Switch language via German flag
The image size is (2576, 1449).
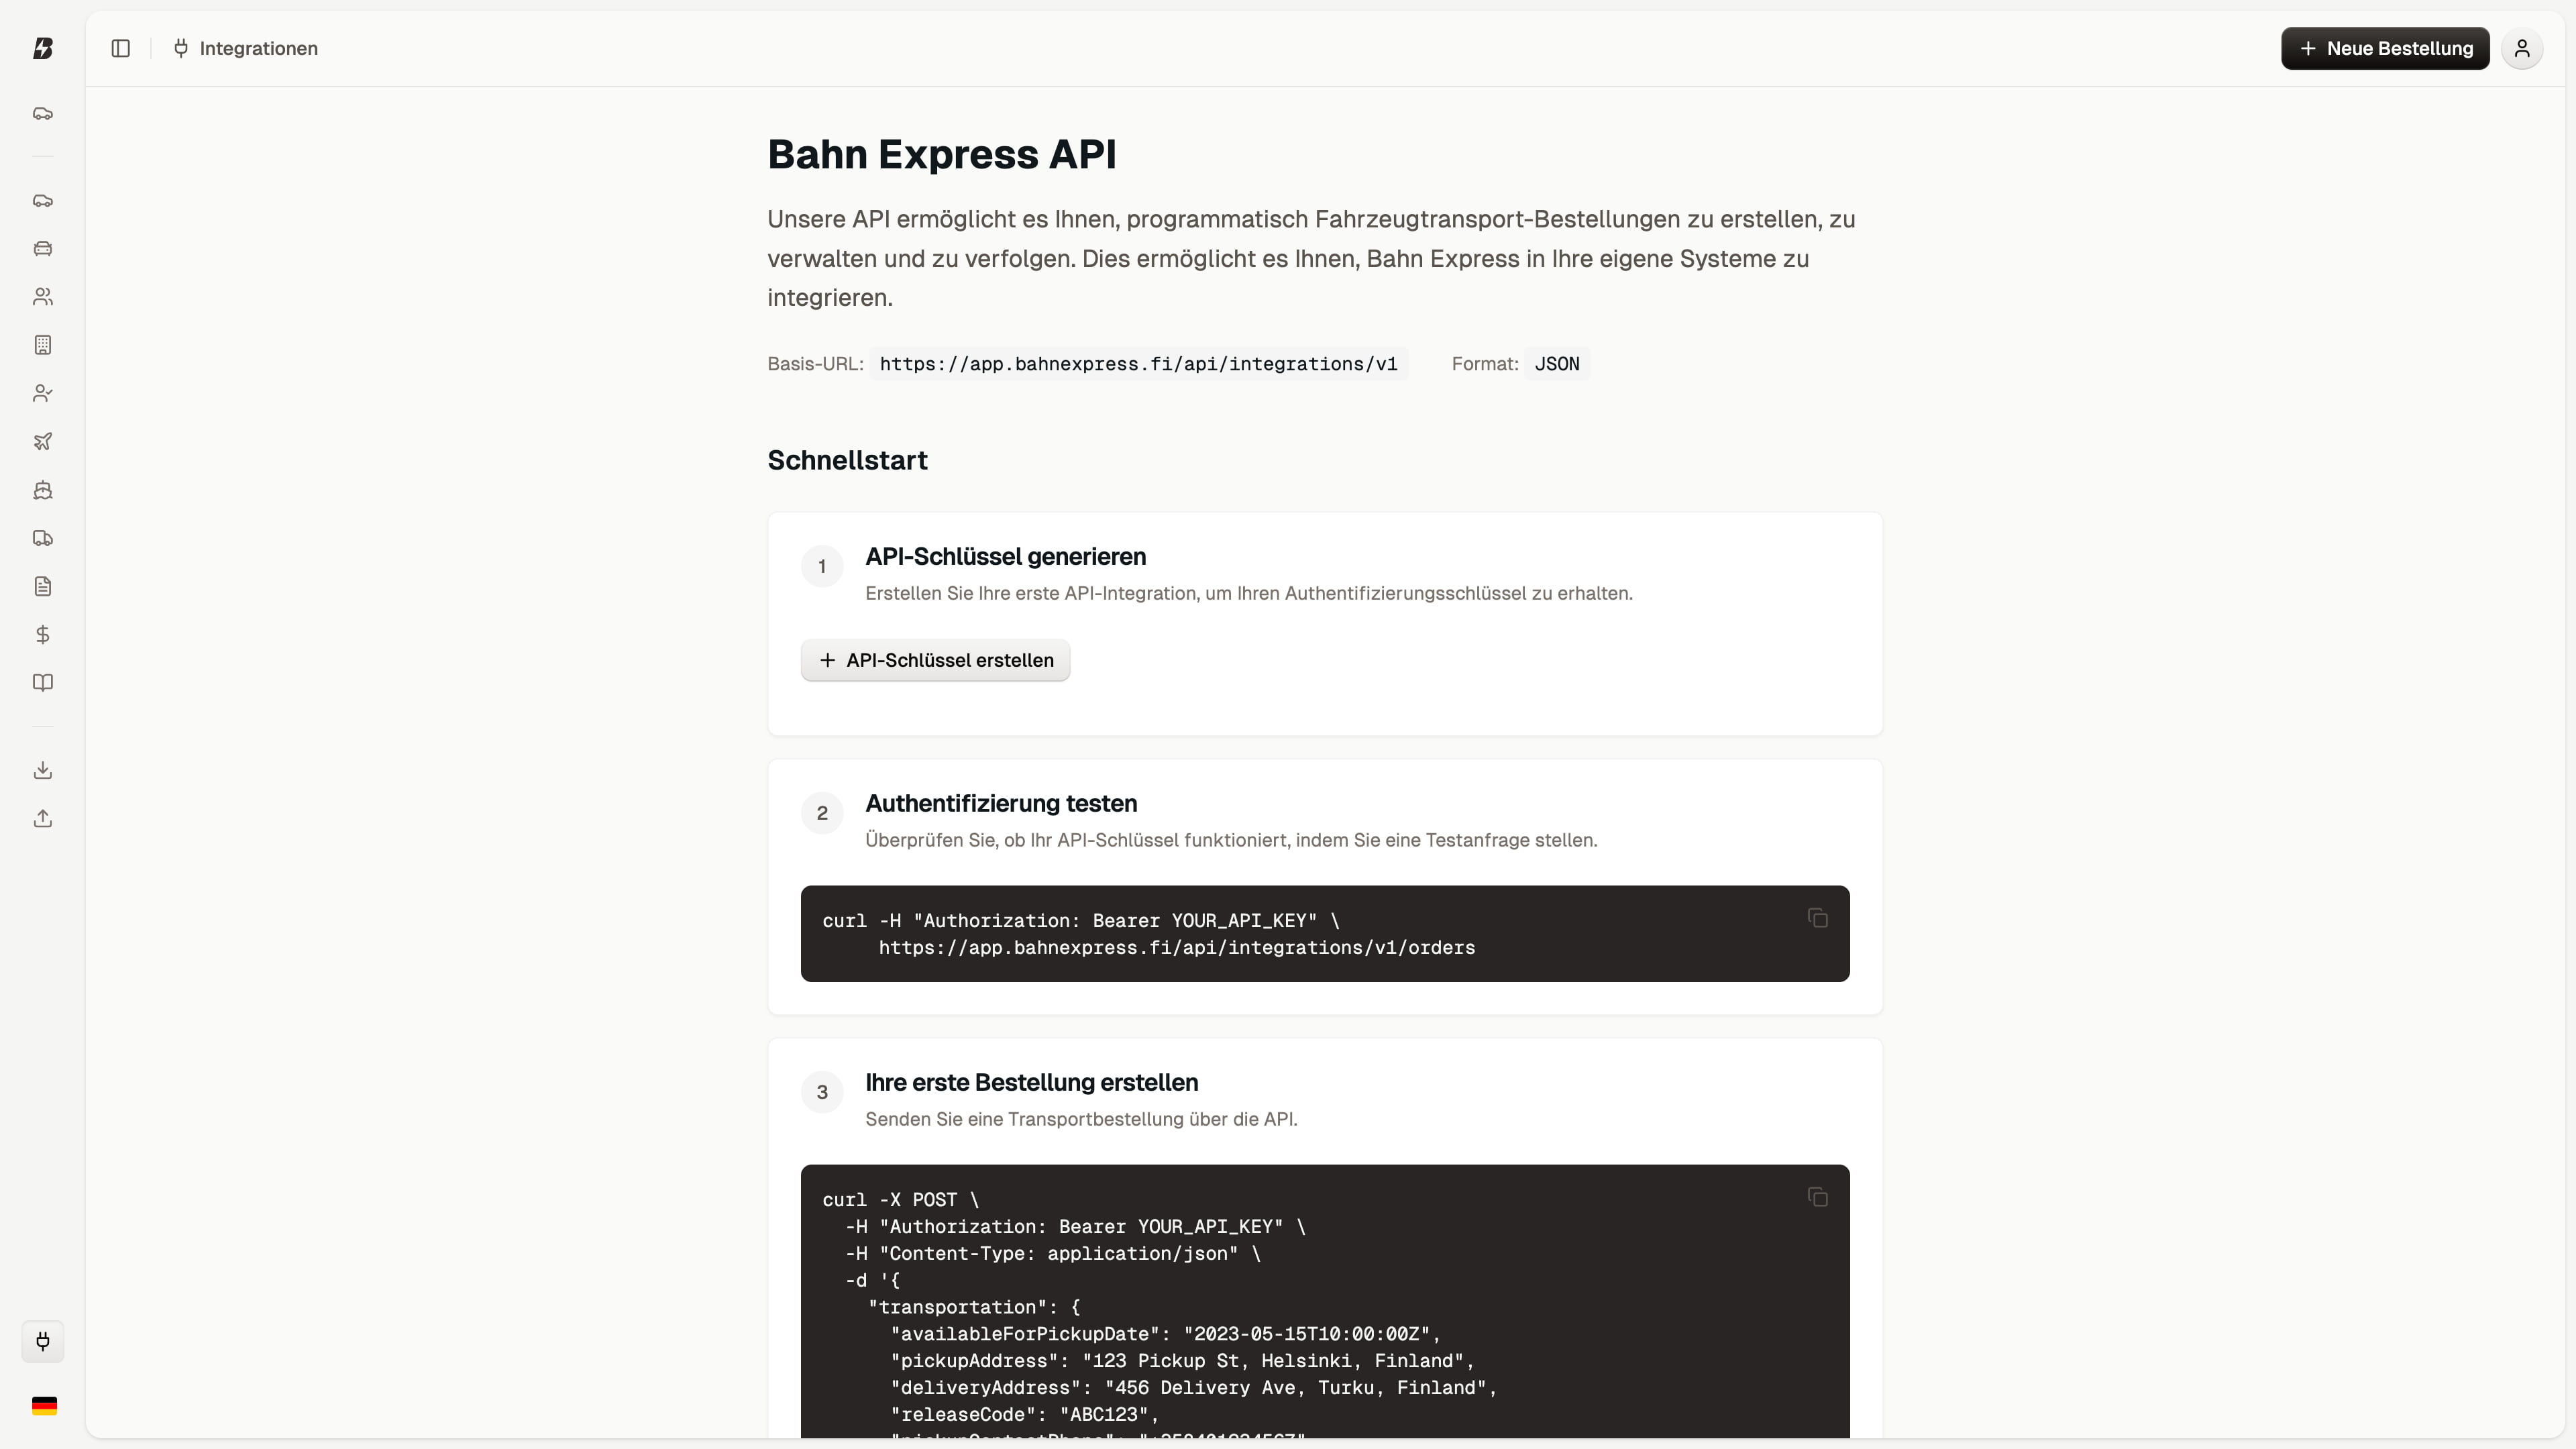point(43,1405)
